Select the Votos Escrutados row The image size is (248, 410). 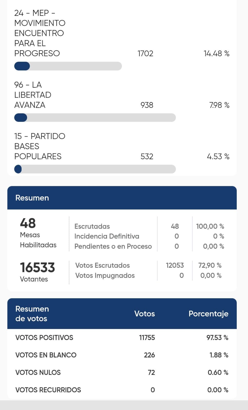click(x=148, y=265)
